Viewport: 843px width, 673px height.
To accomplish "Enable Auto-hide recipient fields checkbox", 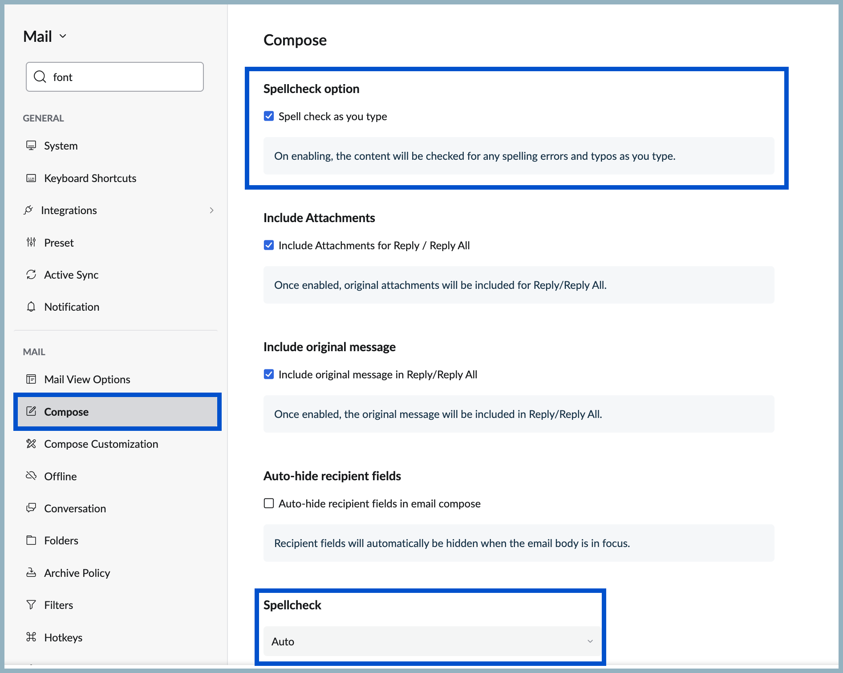I will pyautogui.click(x=269, y=503).
